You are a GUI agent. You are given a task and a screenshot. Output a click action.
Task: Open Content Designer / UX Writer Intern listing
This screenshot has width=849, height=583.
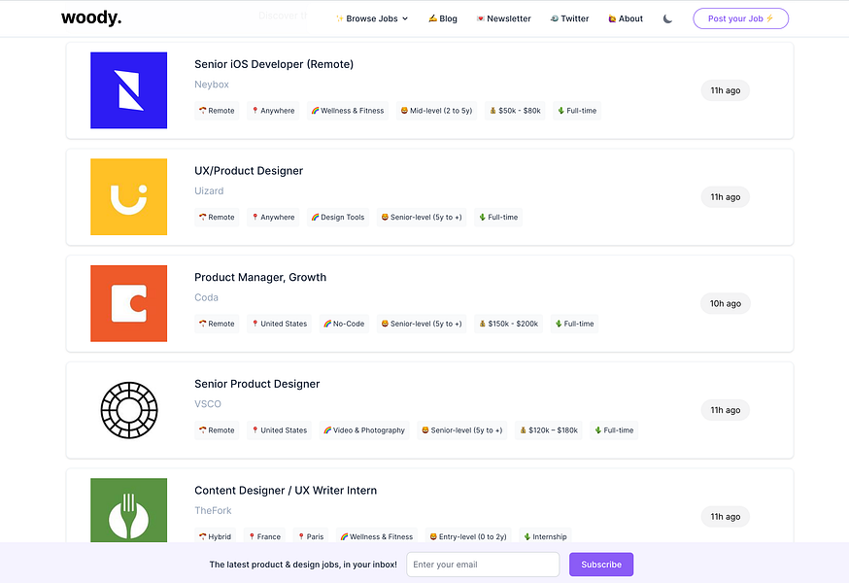[x=286, y=491]
